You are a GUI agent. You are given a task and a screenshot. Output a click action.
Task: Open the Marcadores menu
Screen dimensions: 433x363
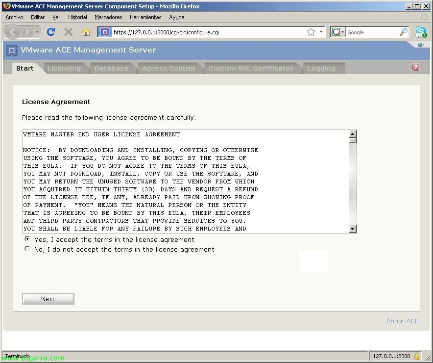click(108, 17)
